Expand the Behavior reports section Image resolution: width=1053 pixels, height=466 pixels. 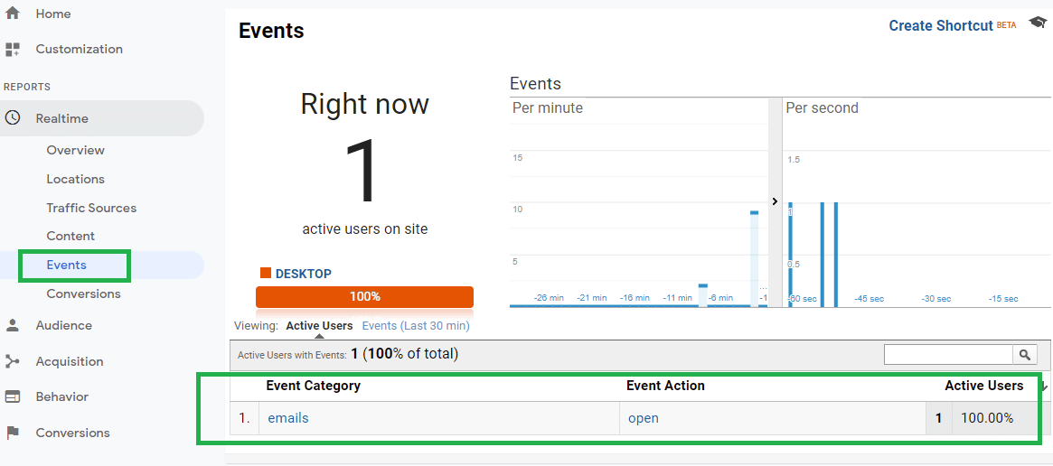pyautogui.click(x=61, y=396)
